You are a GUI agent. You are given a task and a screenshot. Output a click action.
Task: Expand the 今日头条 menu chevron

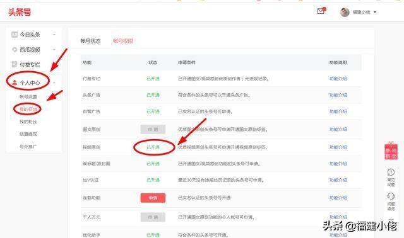click(54, 35)
